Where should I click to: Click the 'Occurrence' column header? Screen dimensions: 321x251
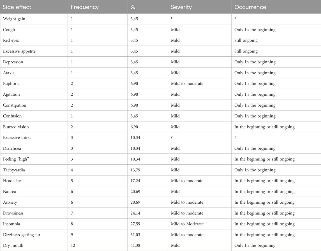pos(250,7)
